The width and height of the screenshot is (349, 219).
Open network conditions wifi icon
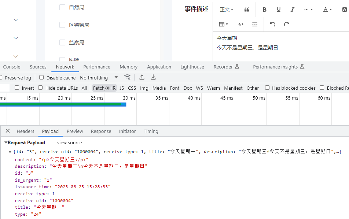pos(127,77)
